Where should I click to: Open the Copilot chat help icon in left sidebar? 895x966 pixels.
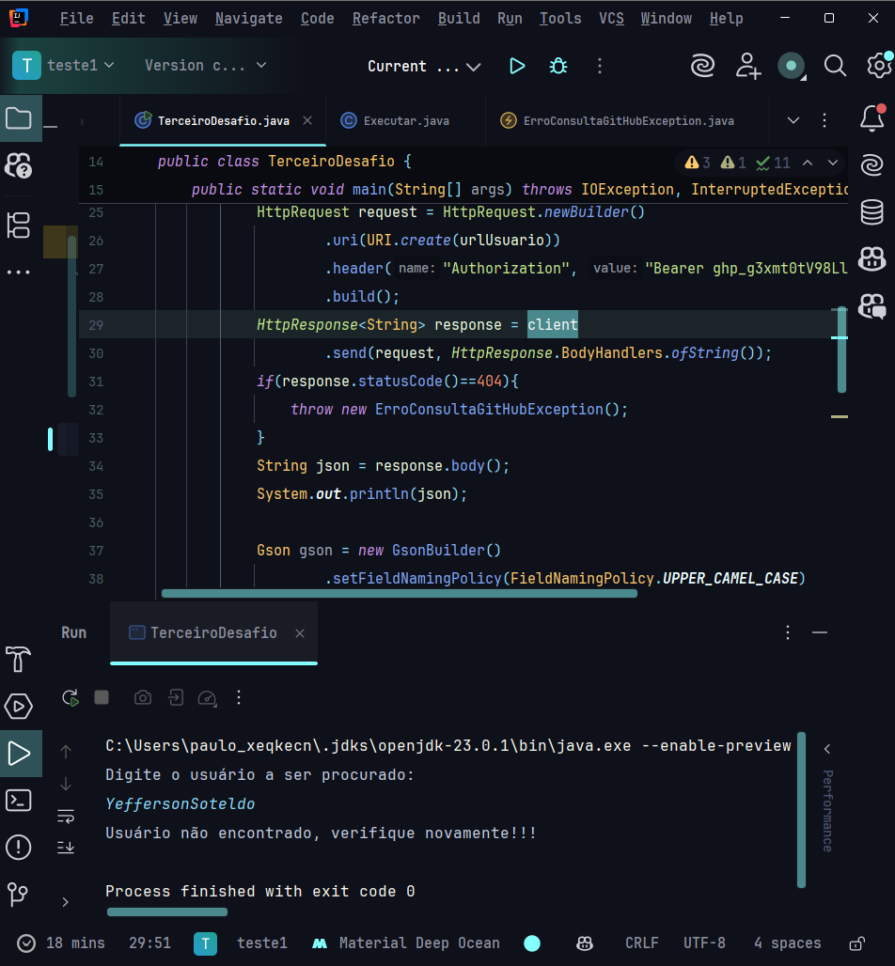click(19, 165)
